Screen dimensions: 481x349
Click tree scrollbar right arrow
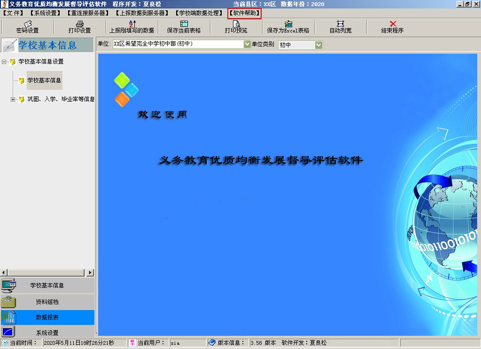click(90, 272)
